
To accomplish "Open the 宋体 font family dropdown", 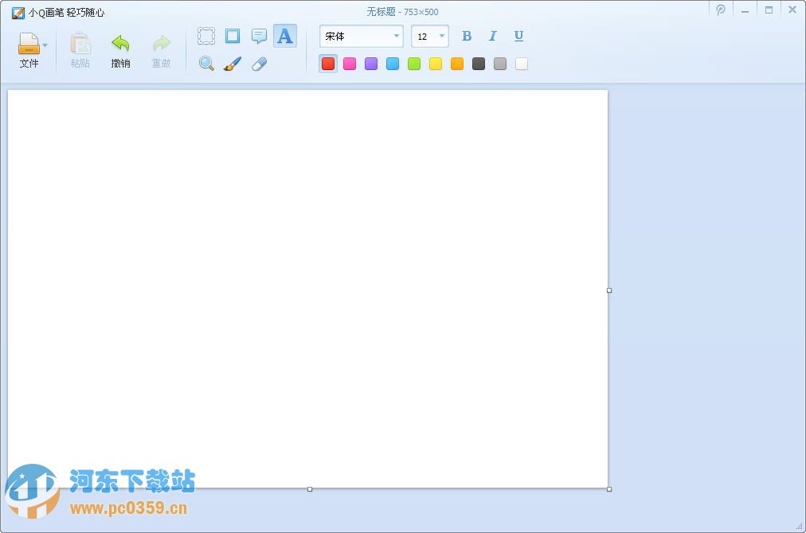I will coord(396,36).
